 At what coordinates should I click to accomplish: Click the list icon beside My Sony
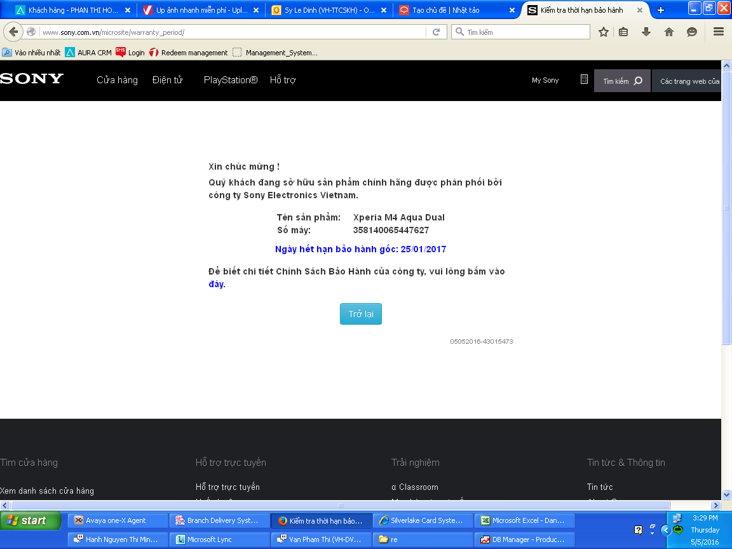click(x=584, y=79)
